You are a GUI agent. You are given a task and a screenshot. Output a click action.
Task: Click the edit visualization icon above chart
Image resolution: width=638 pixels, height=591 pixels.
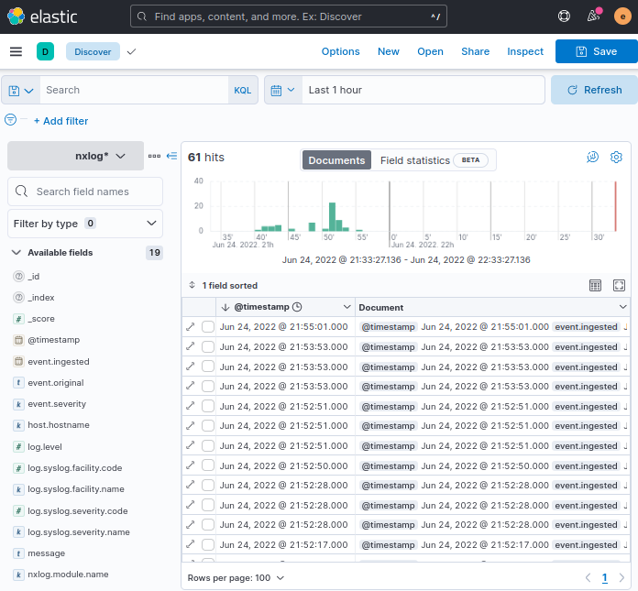pos(593,158)
